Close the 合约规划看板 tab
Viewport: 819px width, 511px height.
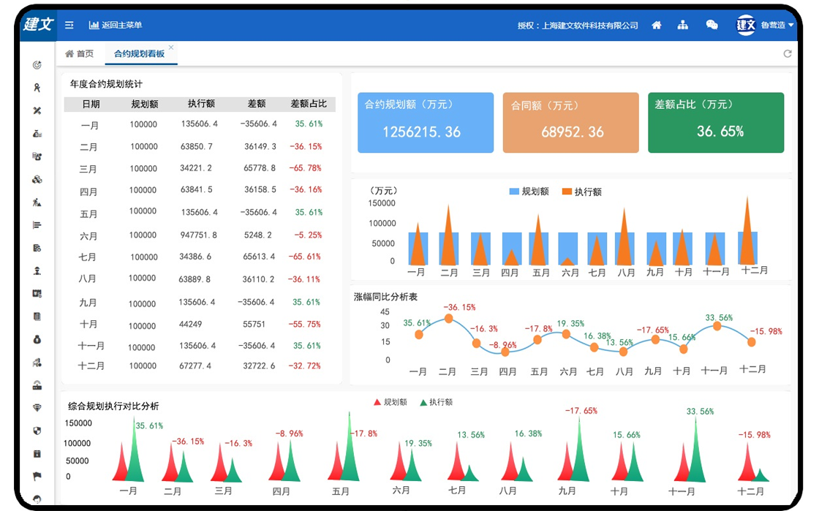[171, 48]
